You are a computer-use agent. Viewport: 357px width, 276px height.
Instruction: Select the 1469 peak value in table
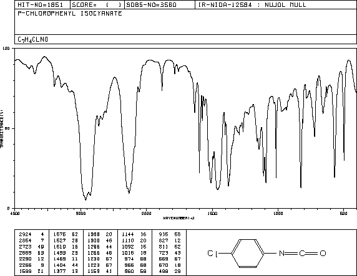pyautogui.click(x=59, y=259)
